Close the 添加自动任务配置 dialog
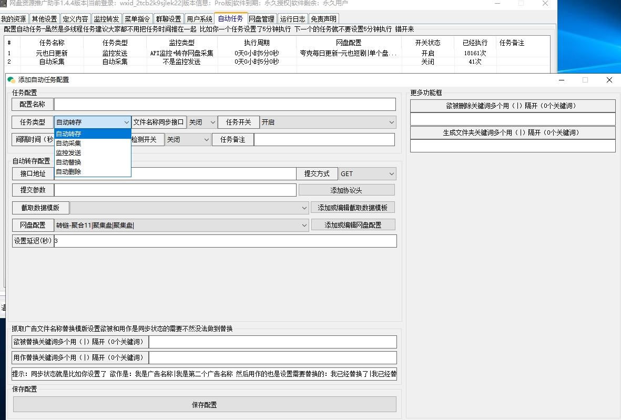Image resolution: width=621 pixels, height=420 pixels. [x=609, y=80]
